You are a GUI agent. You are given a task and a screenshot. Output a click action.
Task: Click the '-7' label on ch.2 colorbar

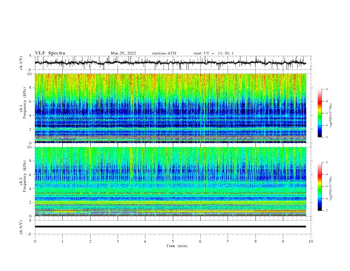326,211
